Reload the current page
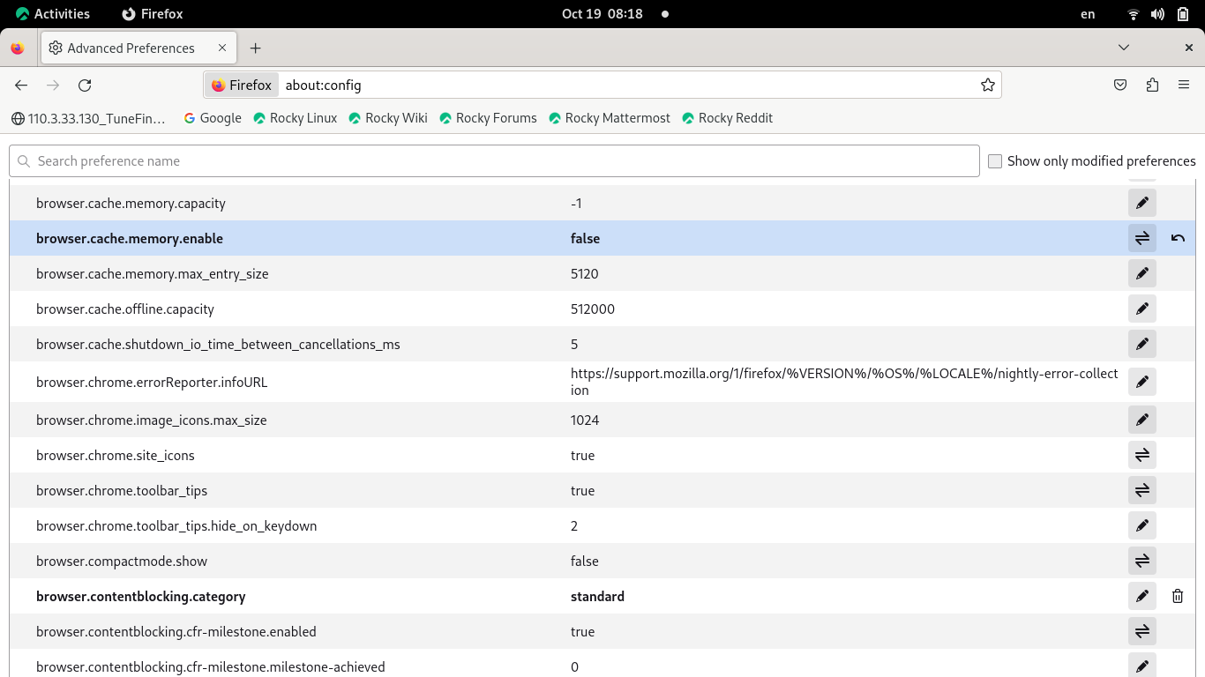Screen dimensions: 1205x677 [85, 85]
